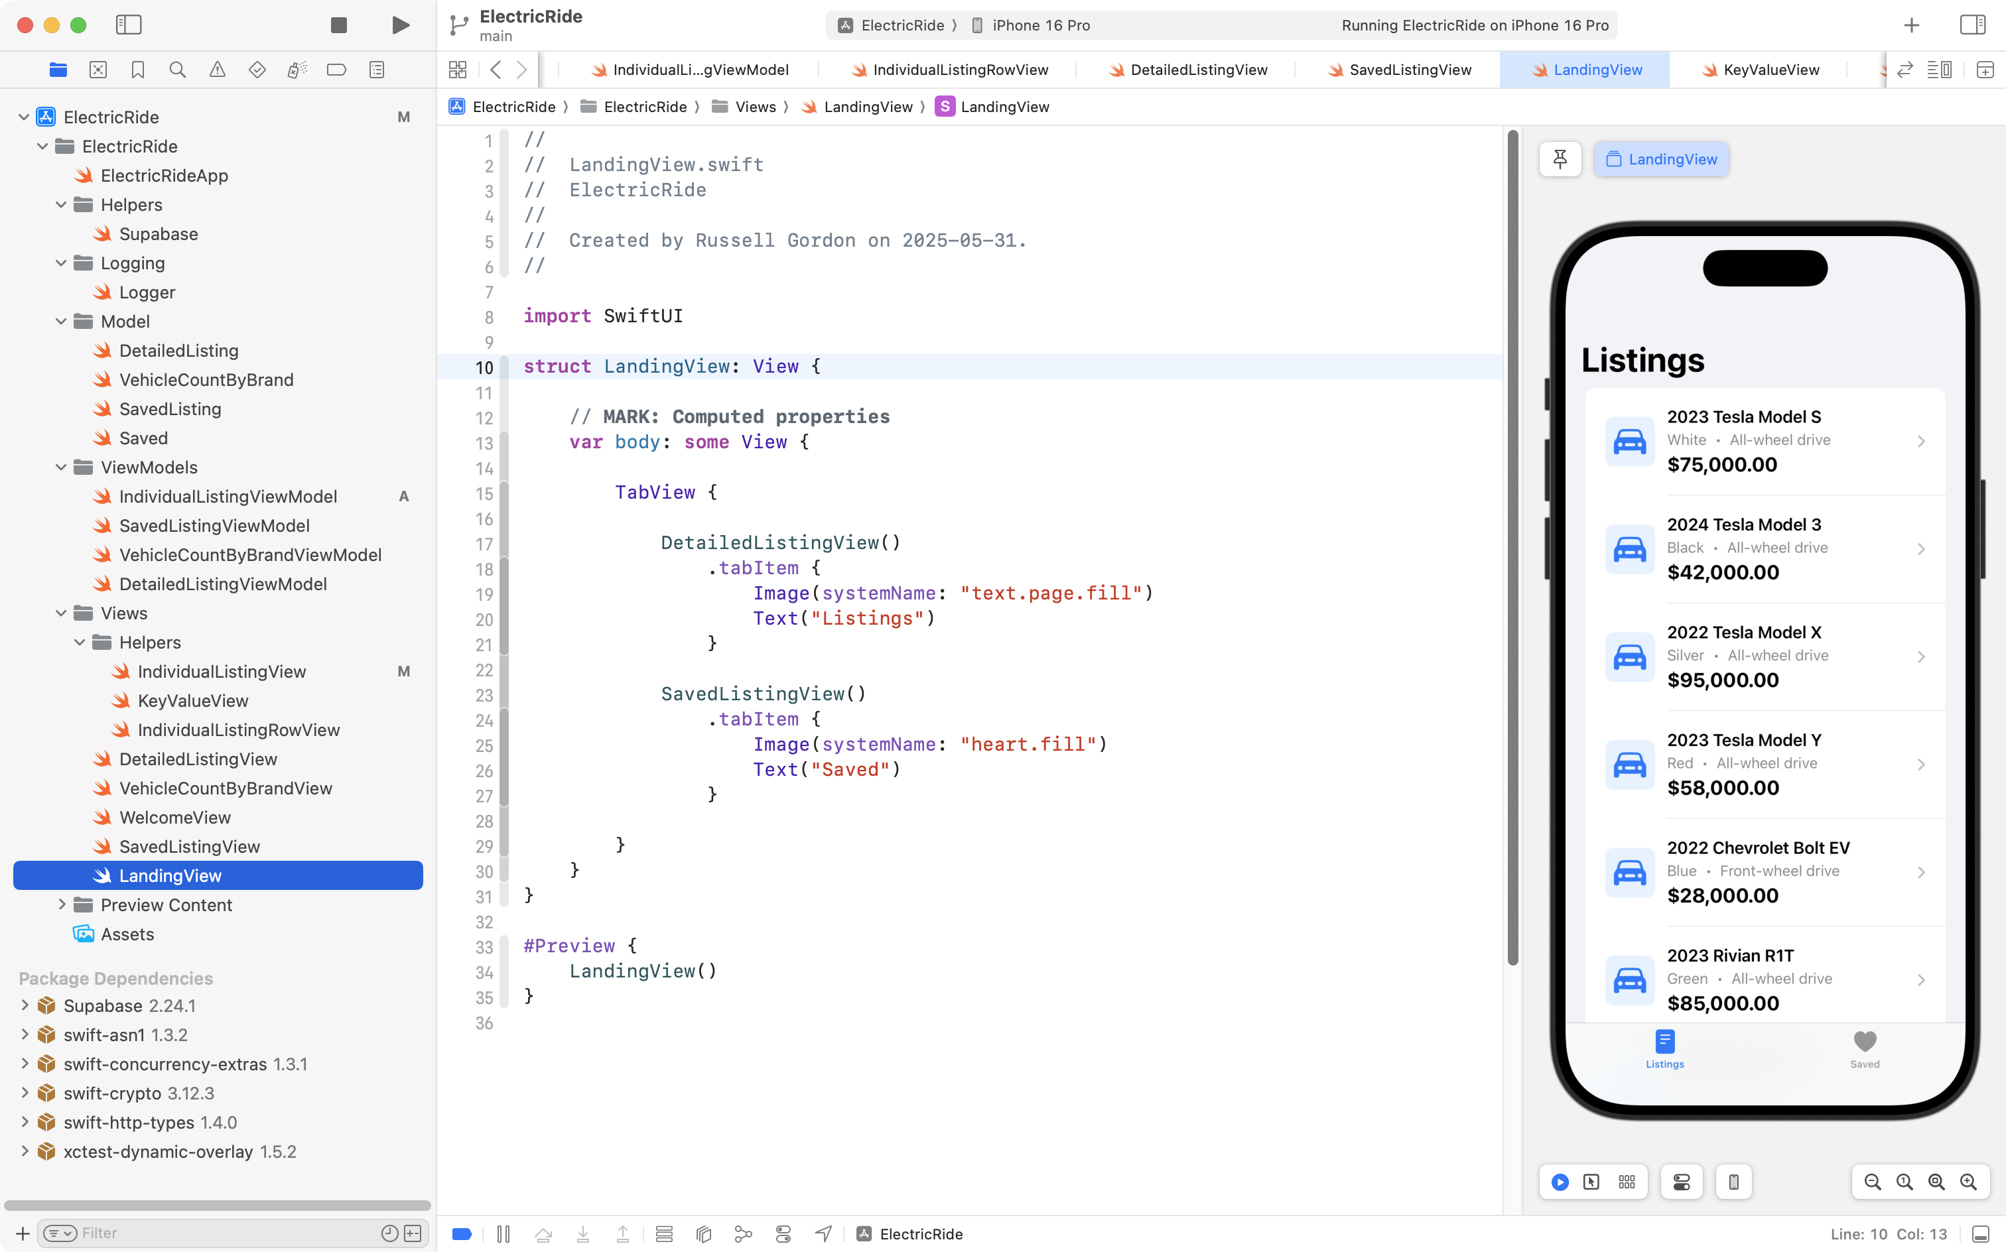The image size is (2006, 1252).
Task: Toggle the left navigator sidebar
Action: click(x=129, y=25)
